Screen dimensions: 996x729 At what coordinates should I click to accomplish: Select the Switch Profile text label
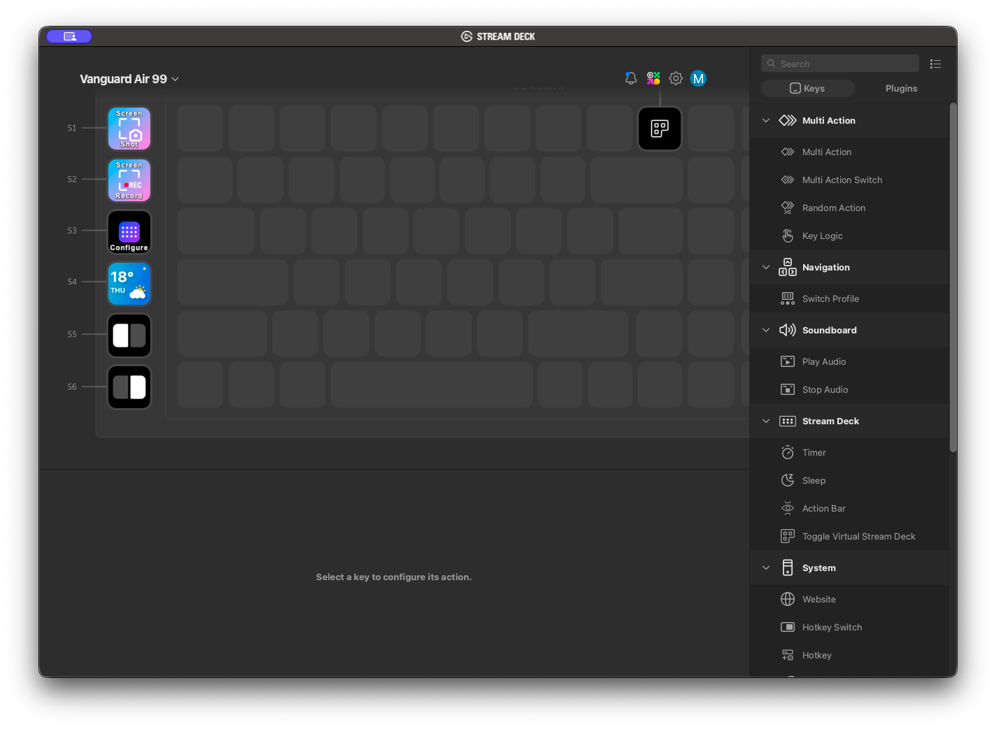830,298
